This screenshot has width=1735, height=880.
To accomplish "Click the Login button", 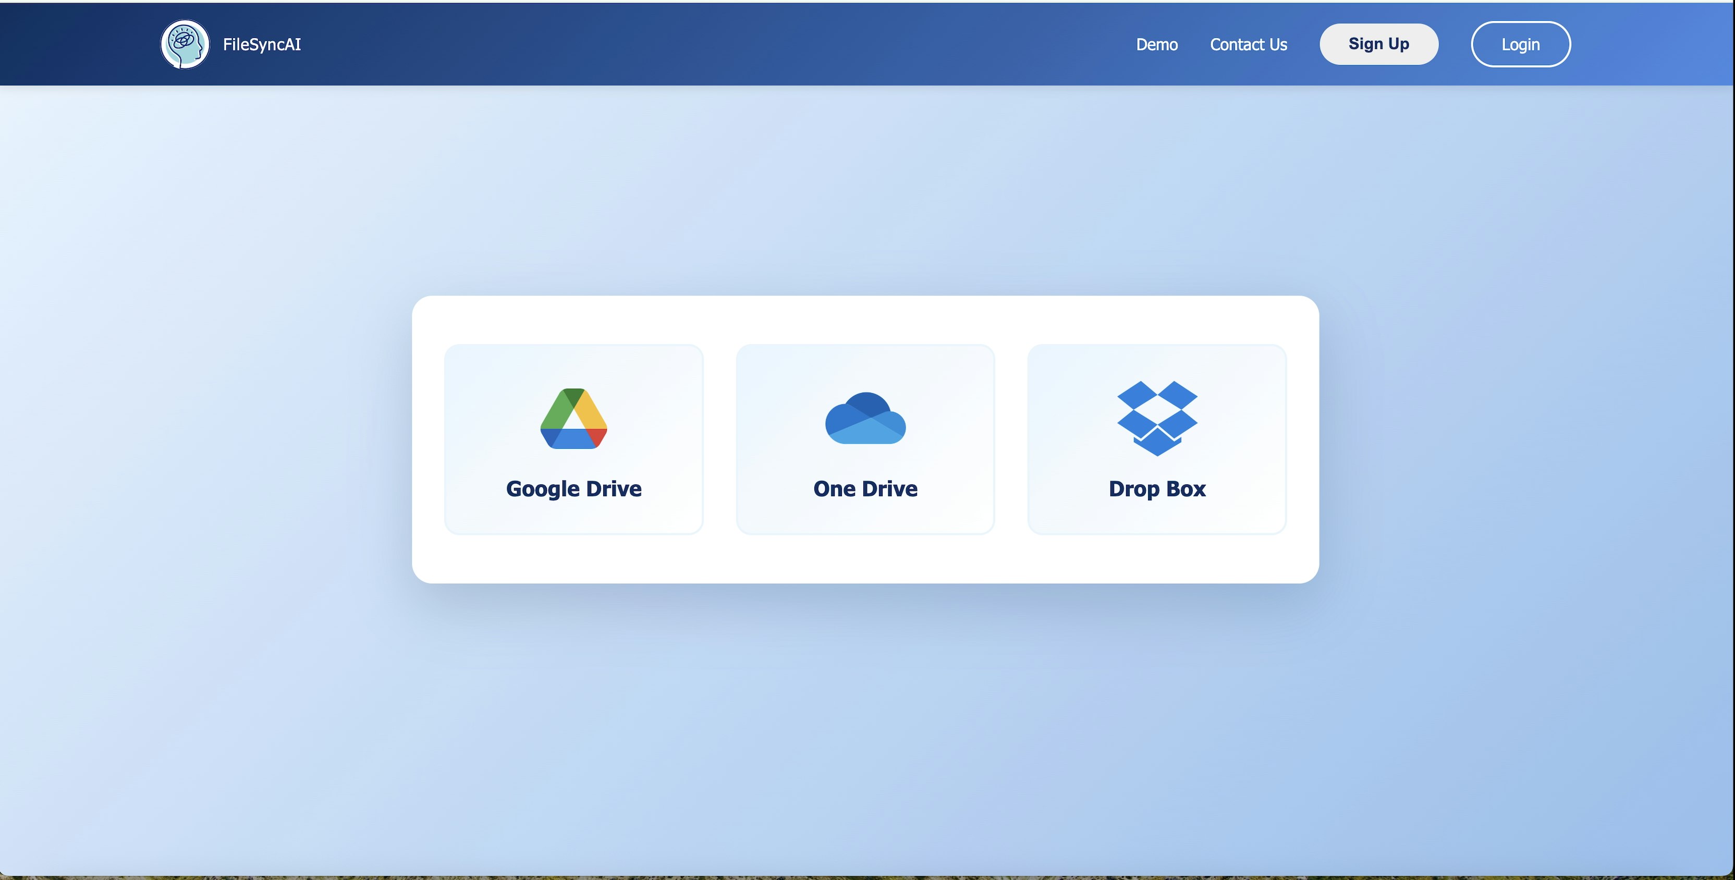I will tap(1520, 44).
